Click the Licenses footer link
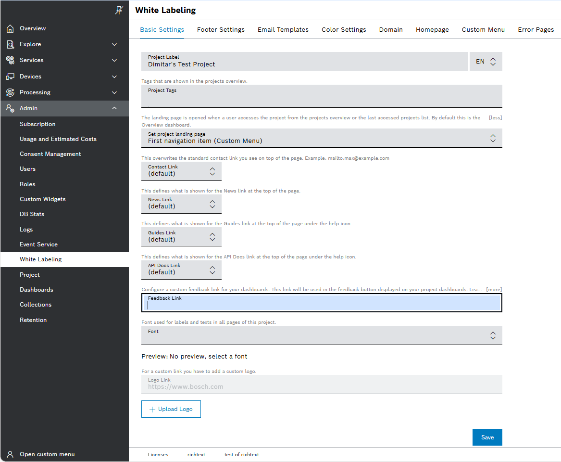 [x=158, y=455]
